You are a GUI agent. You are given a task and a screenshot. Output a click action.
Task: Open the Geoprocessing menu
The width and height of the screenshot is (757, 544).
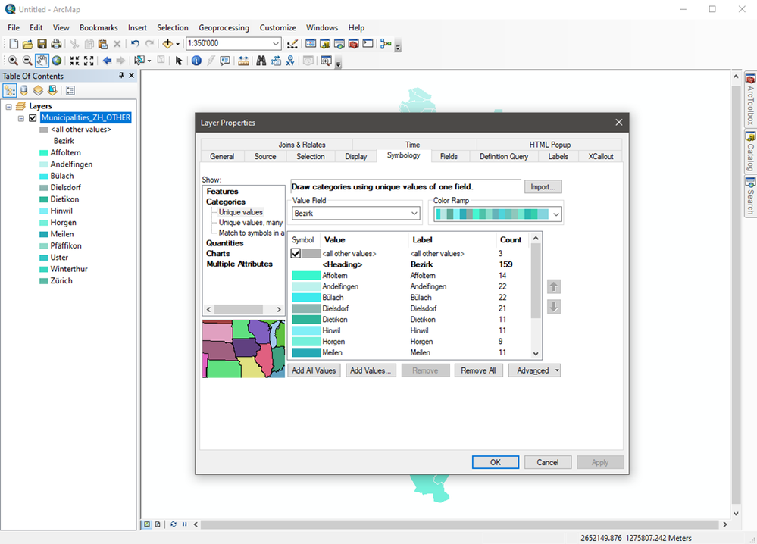(224, 27)
